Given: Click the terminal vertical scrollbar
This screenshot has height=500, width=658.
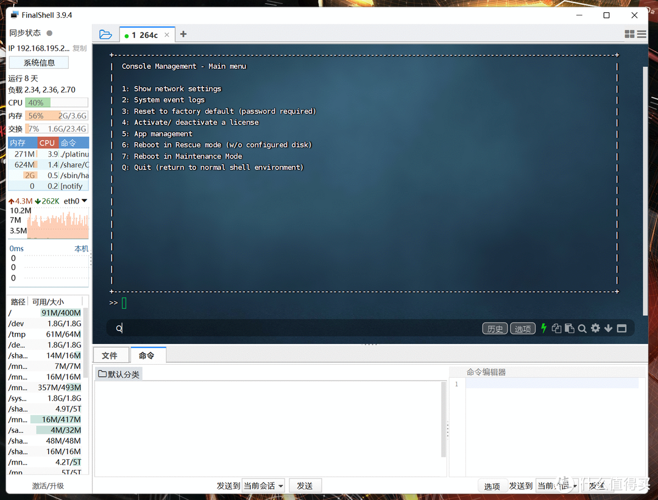Looking at the screenshot, I should [x=645, y=191].
